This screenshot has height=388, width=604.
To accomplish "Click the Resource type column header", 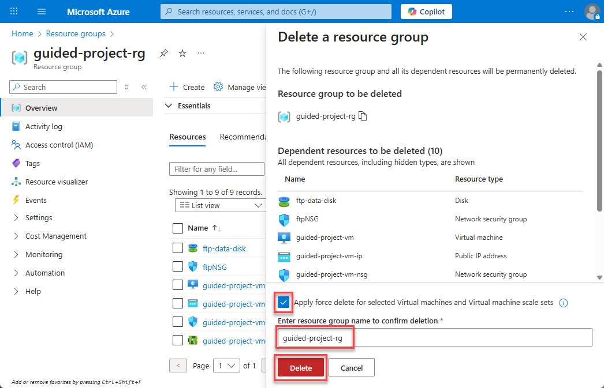I will pyautogui.click(x=479, y=179).
